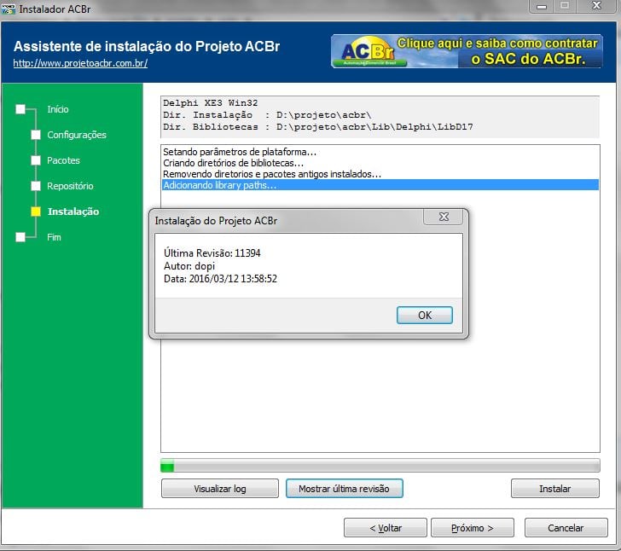621x551 pixels.
Task: Open the projetoacbr.com.br link
Action: point(80,63)
